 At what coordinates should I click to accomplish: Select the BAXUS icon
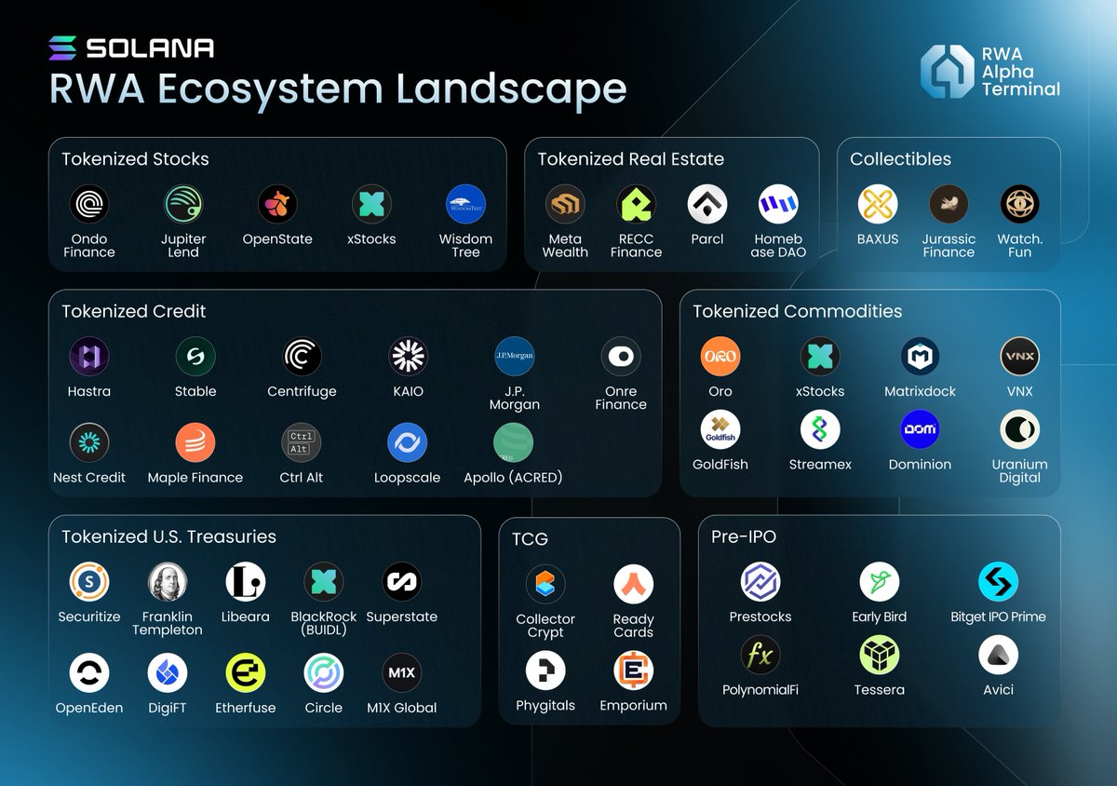[878, 204]
